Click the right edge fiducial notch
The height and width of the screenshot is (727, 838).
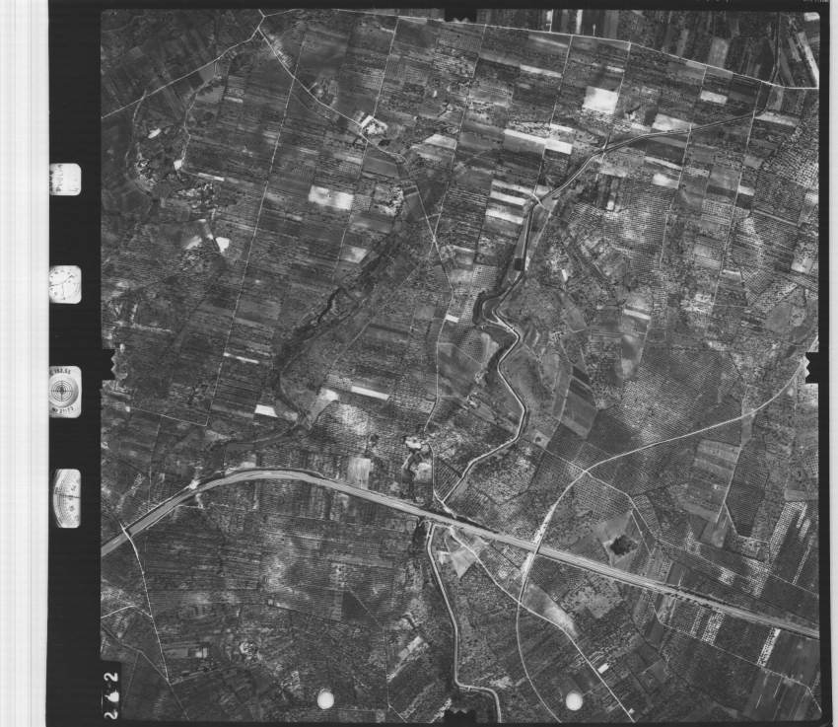pyautogui.click(x=815, y=366)
